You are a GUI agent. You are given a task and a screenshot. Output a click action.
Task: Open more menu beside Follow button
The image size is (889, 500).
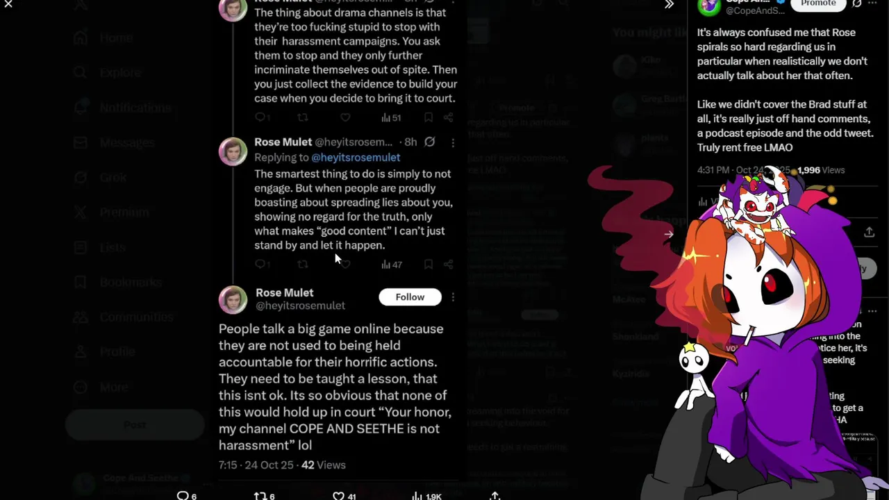(453, 297)
